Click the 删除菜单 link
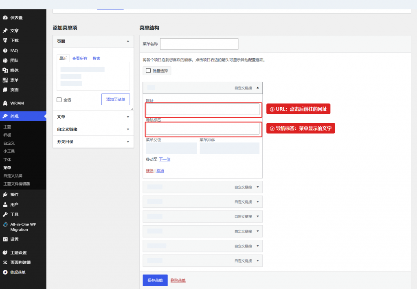 (x=178, y=280)
